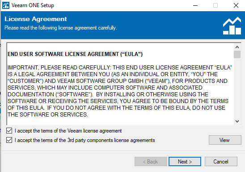Click the EULA scrollbar up arrow
Viewport: 245px width, 172px height.
coord(237,47)
